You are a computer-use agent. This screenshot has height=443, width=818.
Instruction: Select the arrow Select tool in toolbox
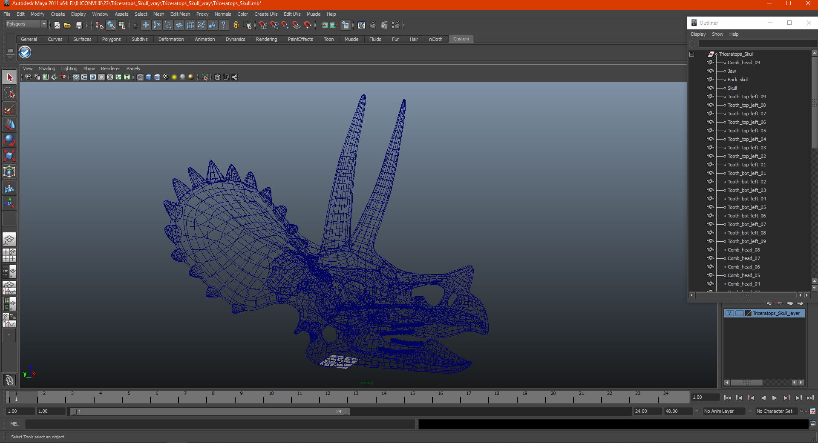coord(9,77)
